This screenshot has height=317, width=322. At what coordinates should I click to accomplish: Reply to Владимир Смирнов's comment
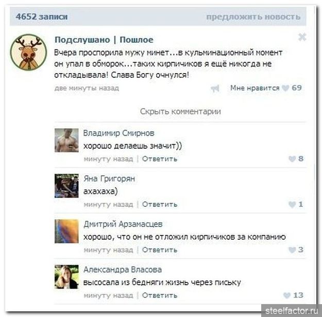point(160,159)
